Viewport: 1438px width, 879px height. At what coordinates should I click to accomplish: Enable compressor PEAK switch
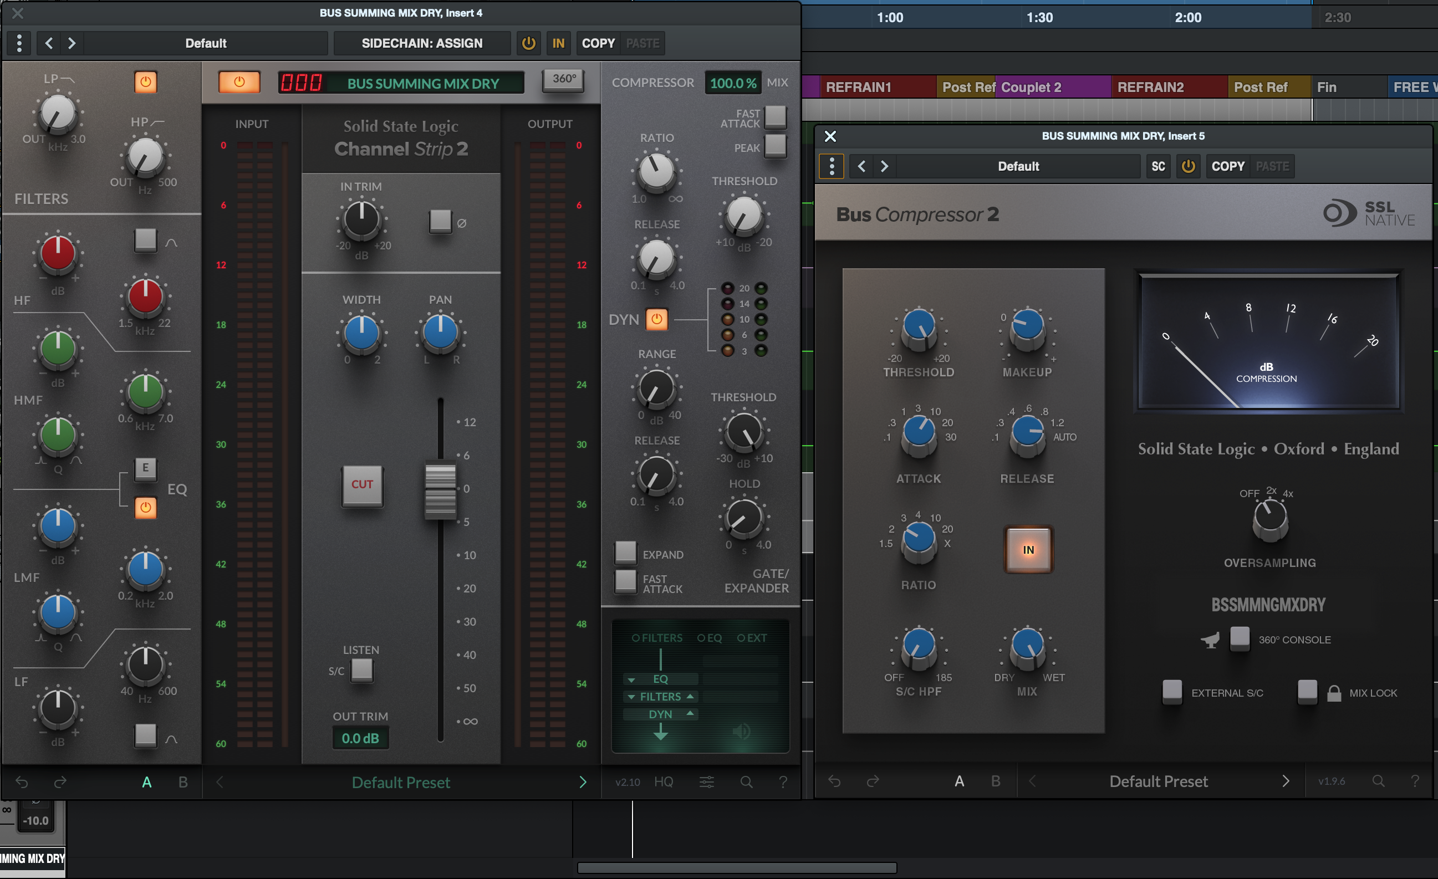776,145
